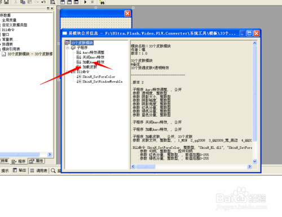Select root node 33个皮肤模块 in module tree
The height and width of the screenshot is (217, 282).
[82, 43]
